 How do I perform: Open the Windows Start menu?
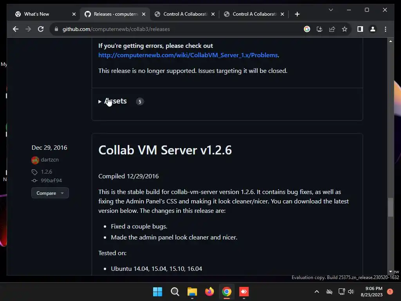[x=157, y=292]
